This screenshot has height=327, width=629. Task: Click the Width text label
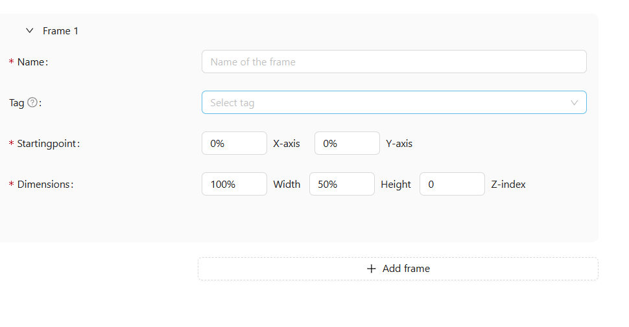click(x=287, y=184)
